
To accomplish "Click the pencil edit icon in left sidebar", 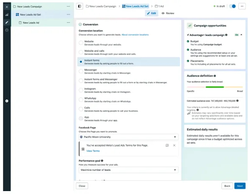I will (7, 22).
